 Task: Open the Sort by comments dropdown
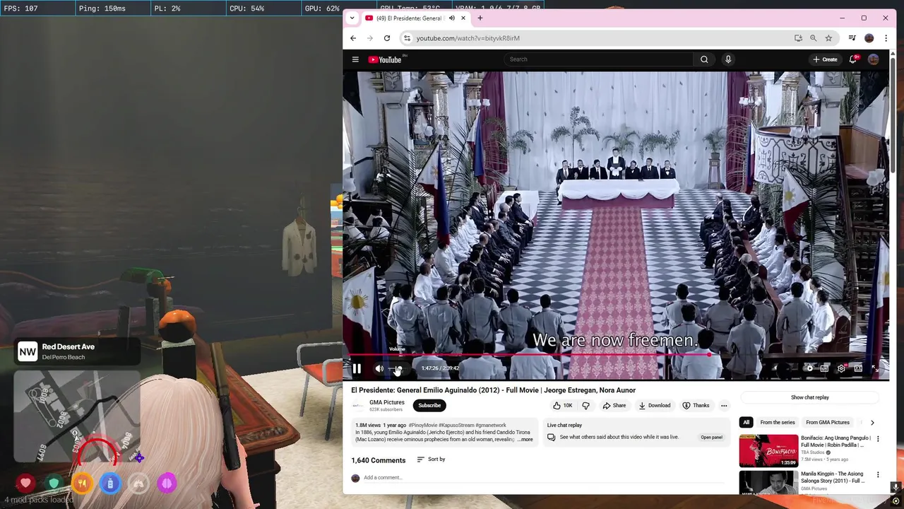click(x=431, y=460)
